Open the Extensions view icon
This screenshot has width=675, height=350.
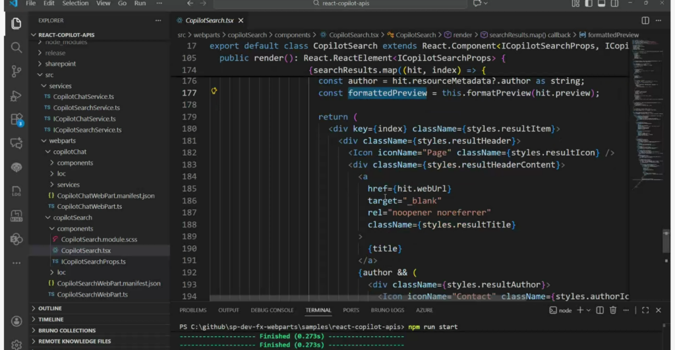[x=16, y=119]
